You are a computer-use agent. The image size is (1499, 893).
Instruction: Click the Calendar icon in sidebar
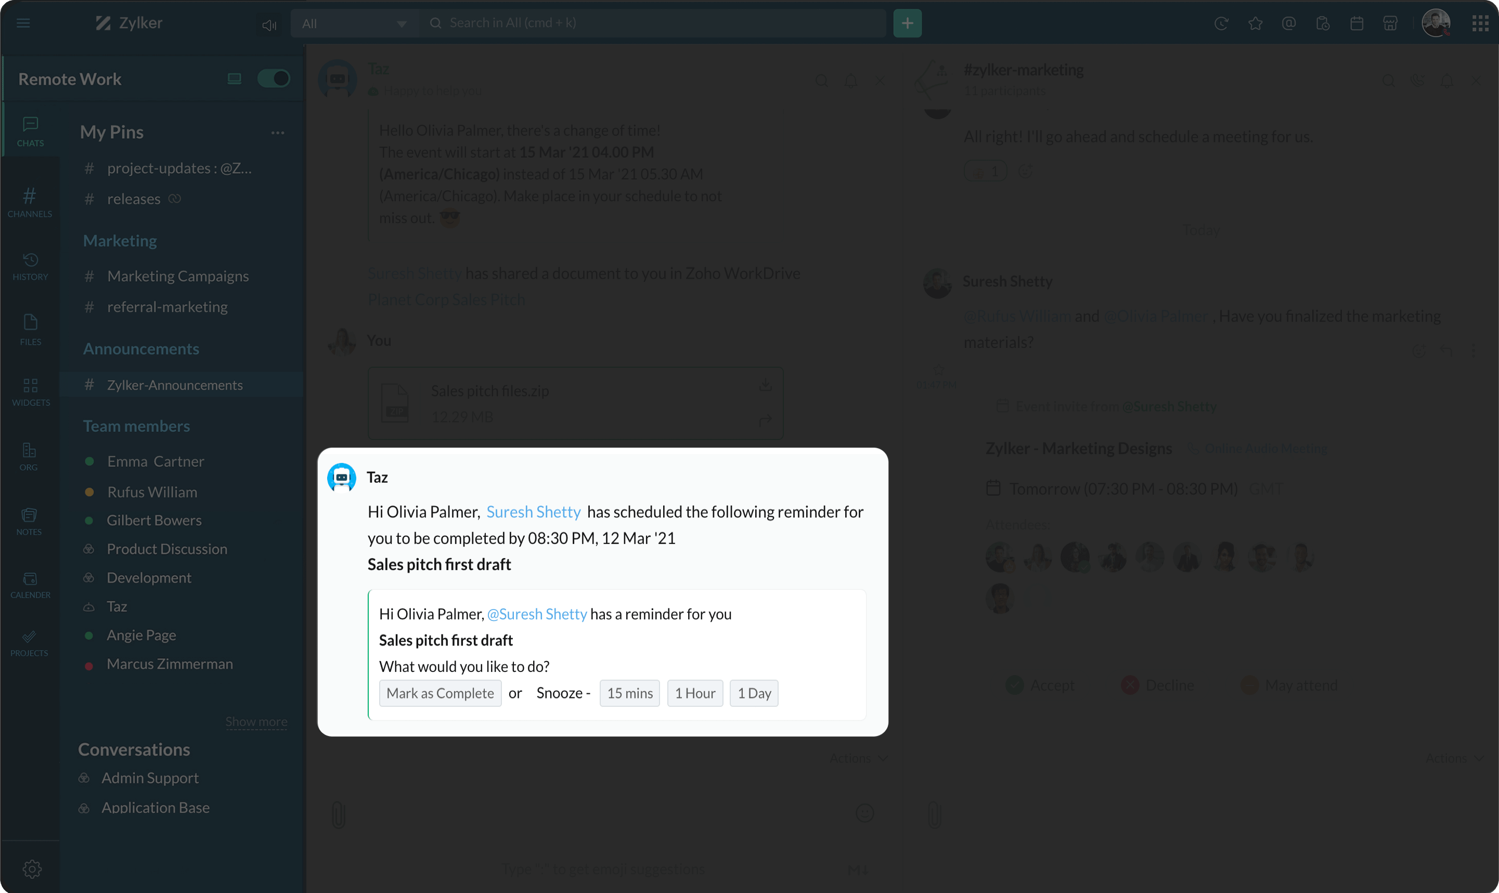(29, 583)
